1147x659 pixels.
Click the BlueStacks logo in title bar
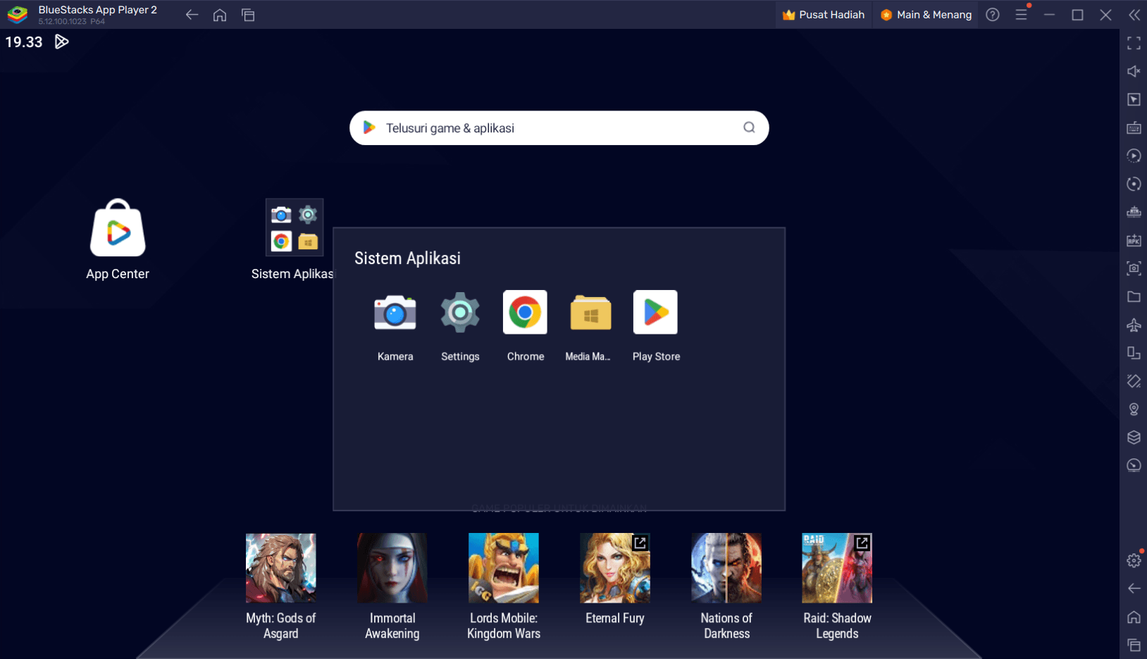[18, 14]
